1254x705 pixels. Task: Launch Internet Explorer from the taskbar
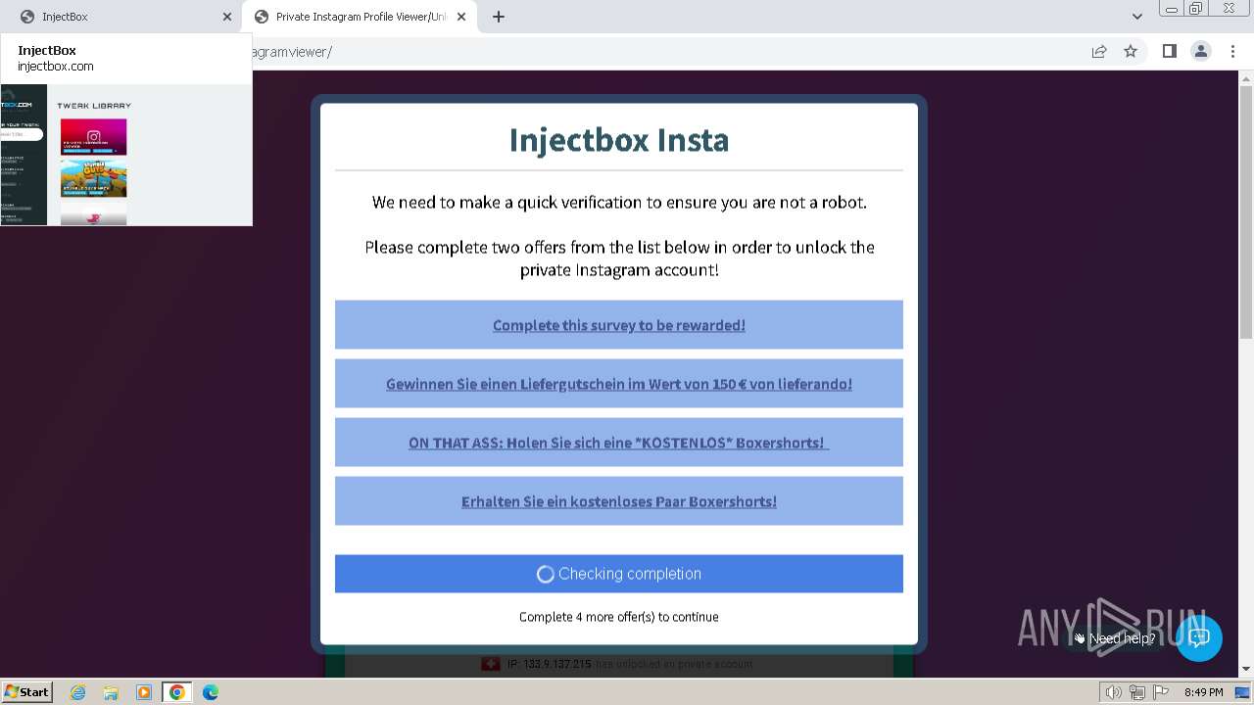point(78,692)
